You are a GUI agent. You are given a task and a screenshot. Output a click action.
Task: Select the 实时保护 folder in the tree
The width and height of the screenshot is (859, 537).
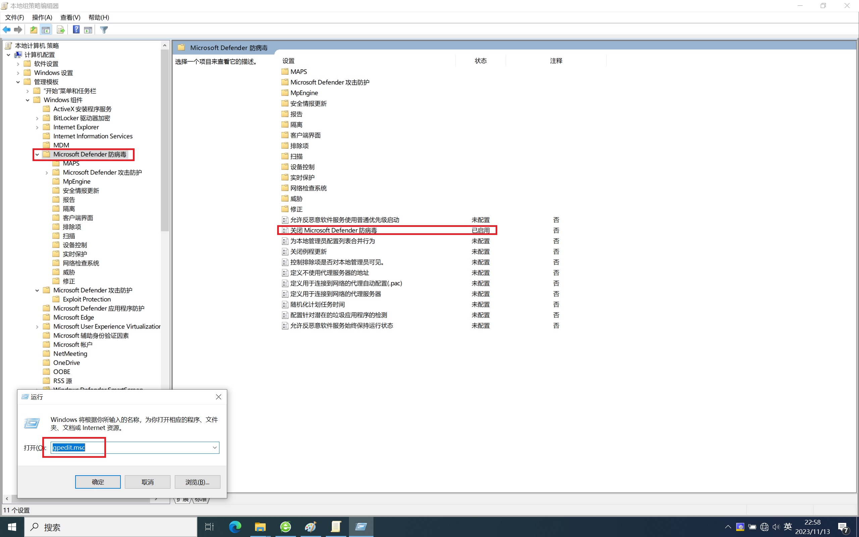[x=74, y=254]
